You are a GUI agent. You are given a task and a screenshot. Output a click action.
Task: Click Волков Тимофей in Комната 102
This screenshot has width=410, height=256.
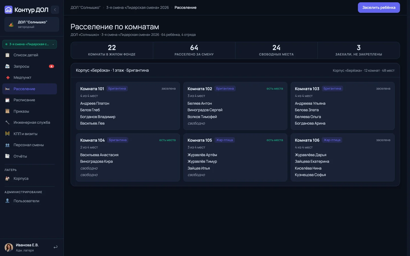point(202,117)
